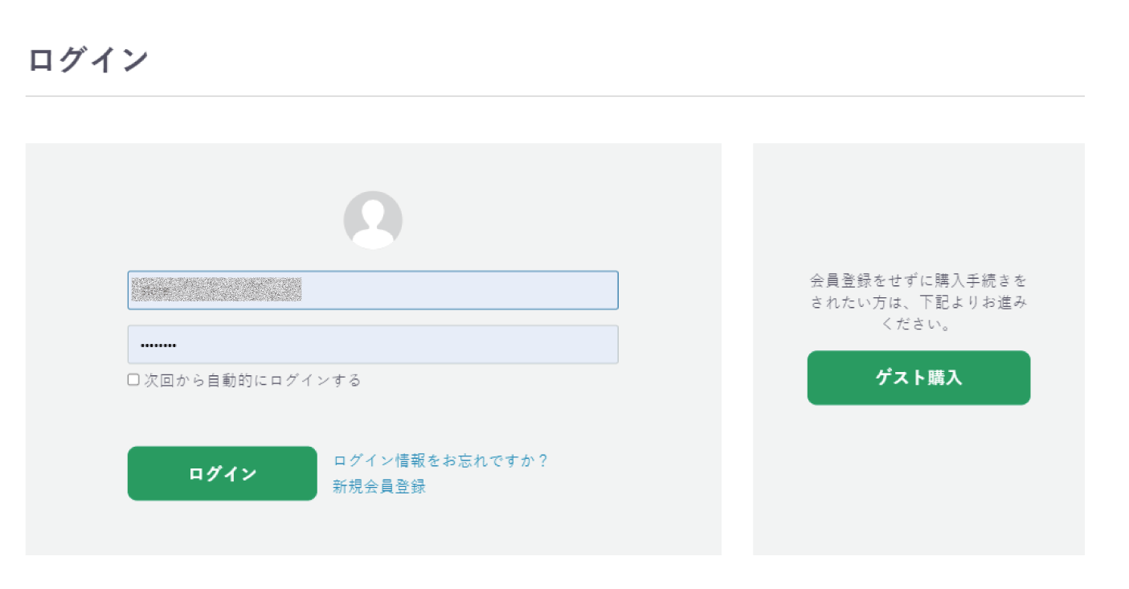Click the gray user avatar icon

pos(373,219)
